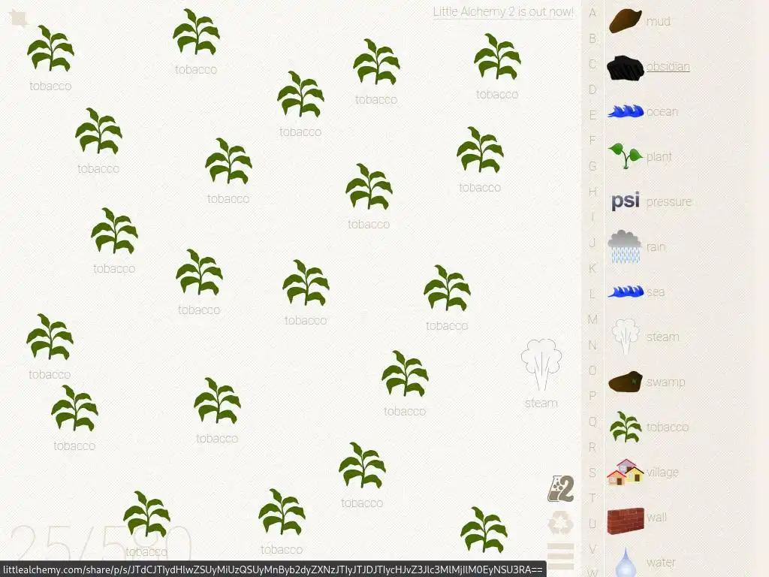Open the Little Alchemy 2 flask icon
This screenshot has width=769, height=577.
coord(560,488)
